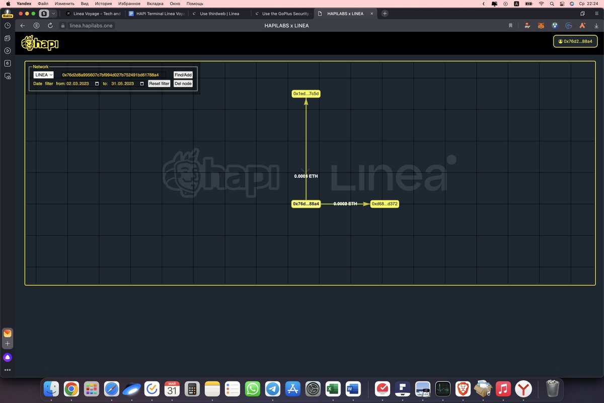
Task: Bookmark this page with the bookmark icon
Action: pos(510,25)
